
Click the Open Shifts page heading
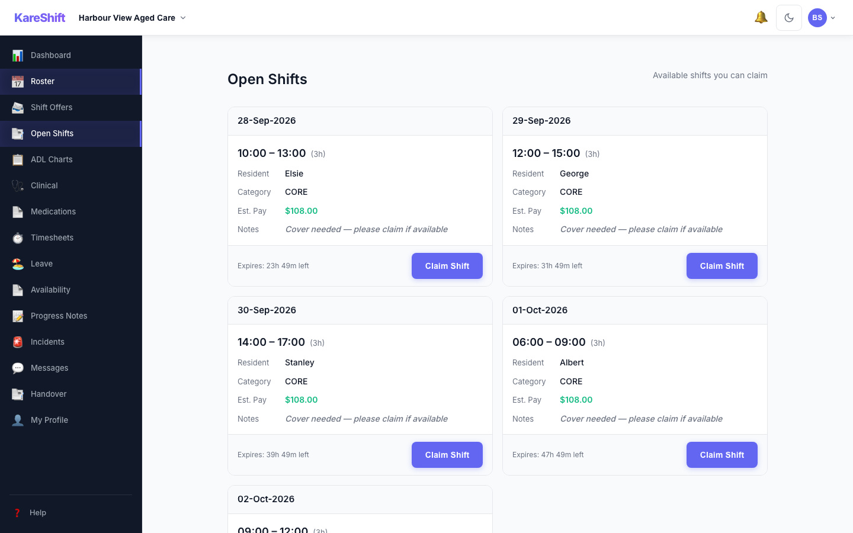pyautogui.click(x=267, y=79)
